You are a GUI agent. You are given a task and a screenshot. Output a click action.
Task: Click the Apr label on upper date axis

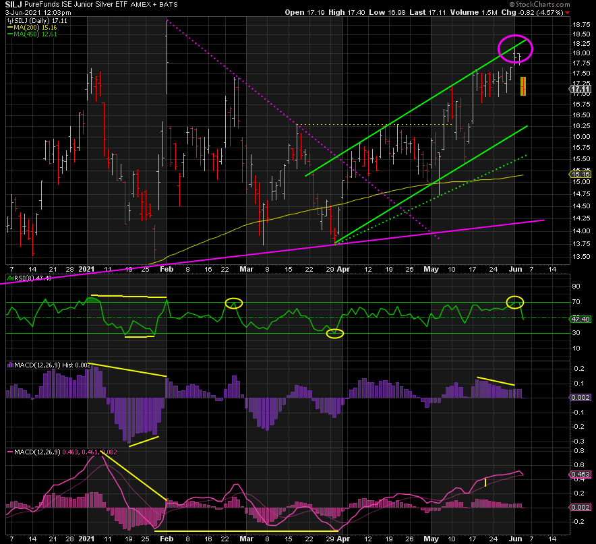(x=343, y=269)
